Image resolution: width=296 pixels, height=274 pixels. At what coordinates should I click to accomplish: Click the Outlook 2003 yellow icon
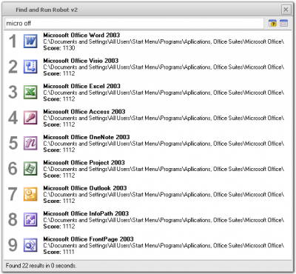[30, 194]
